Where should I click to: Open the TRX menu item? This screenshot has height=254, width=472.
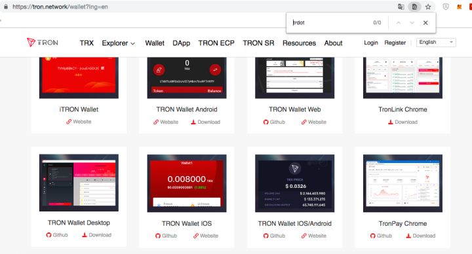[x=87, y=43]
